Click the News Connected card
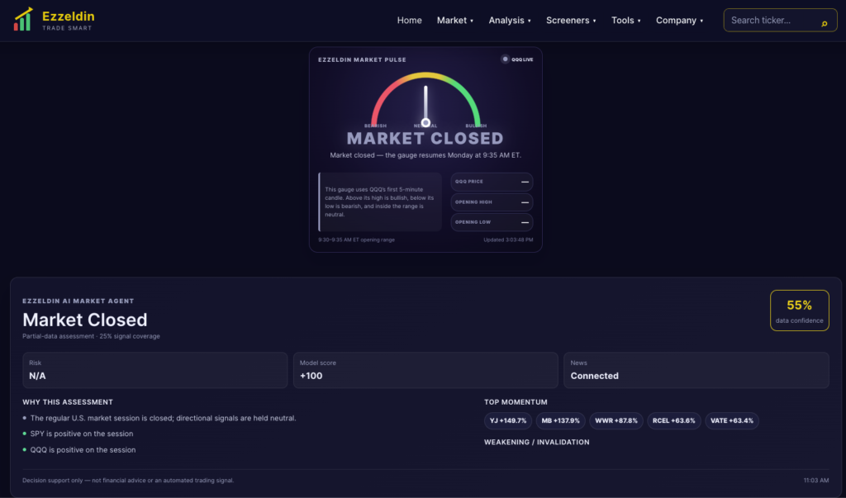The image size is (846, 498). point(696,370)
